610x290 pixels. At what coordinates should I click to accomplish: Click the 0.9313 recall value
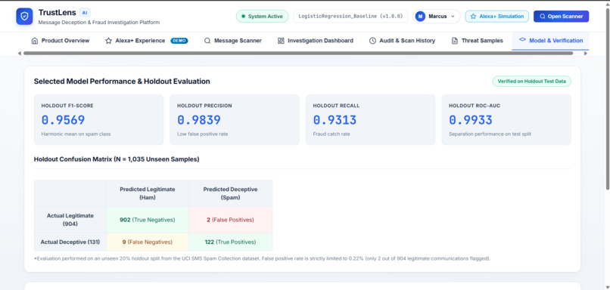click(335, 120)
